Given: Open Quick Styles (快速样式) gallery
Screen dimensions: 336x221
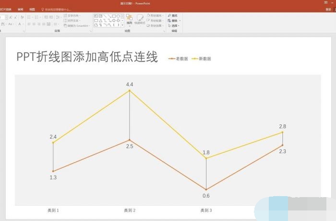Looking at the screenshot, I should pyautogui.click(x=140, y=20).
